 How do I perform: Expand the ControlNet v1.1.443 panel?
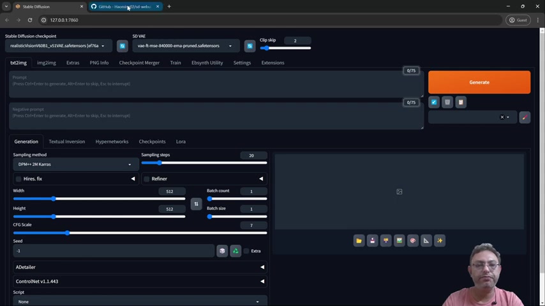[140, 281]
